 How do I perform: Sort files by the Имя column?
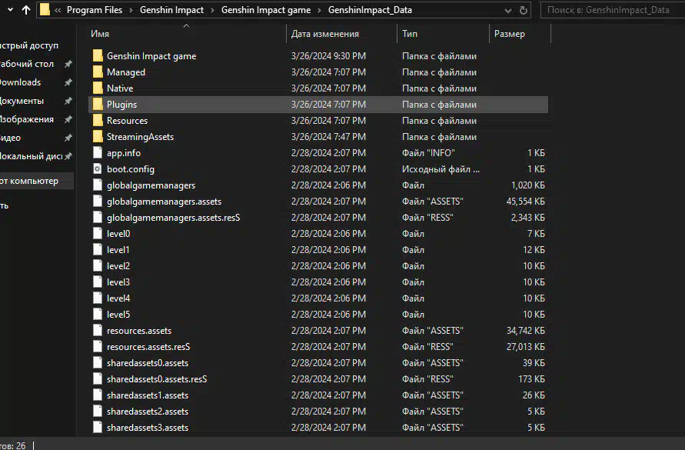100,35
